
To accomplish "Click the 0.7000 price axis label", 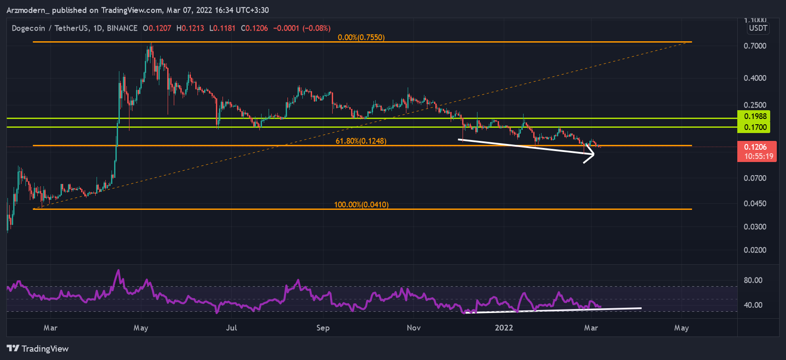I will 755,46.
